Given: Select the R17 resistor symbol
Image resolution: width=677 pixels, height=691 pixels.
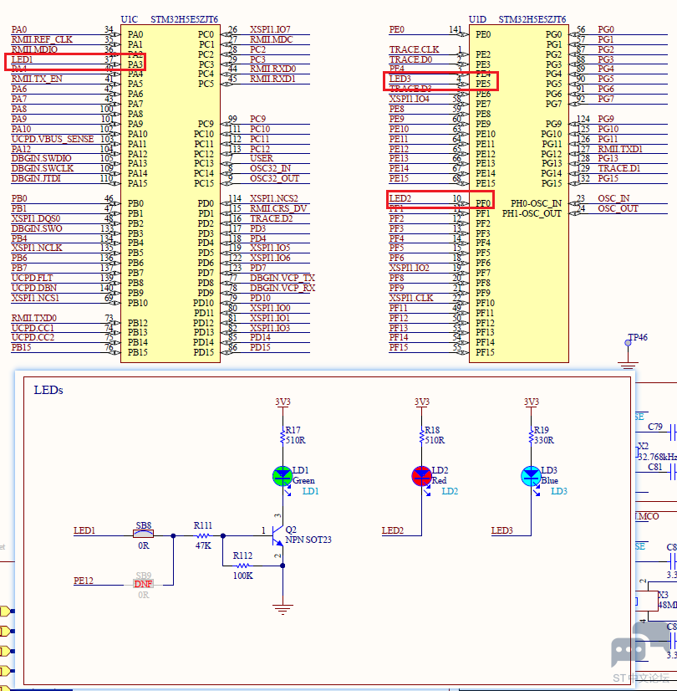Looking at the screenshot, I should click(283, 435).
